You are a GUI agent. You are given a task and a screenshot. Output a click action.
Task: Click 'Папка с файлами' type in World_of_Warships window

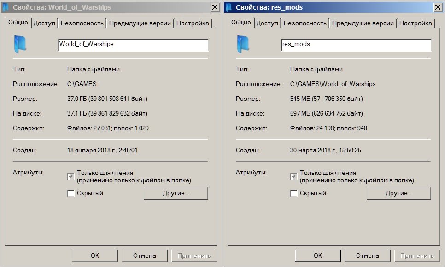(x=94, y=69)
